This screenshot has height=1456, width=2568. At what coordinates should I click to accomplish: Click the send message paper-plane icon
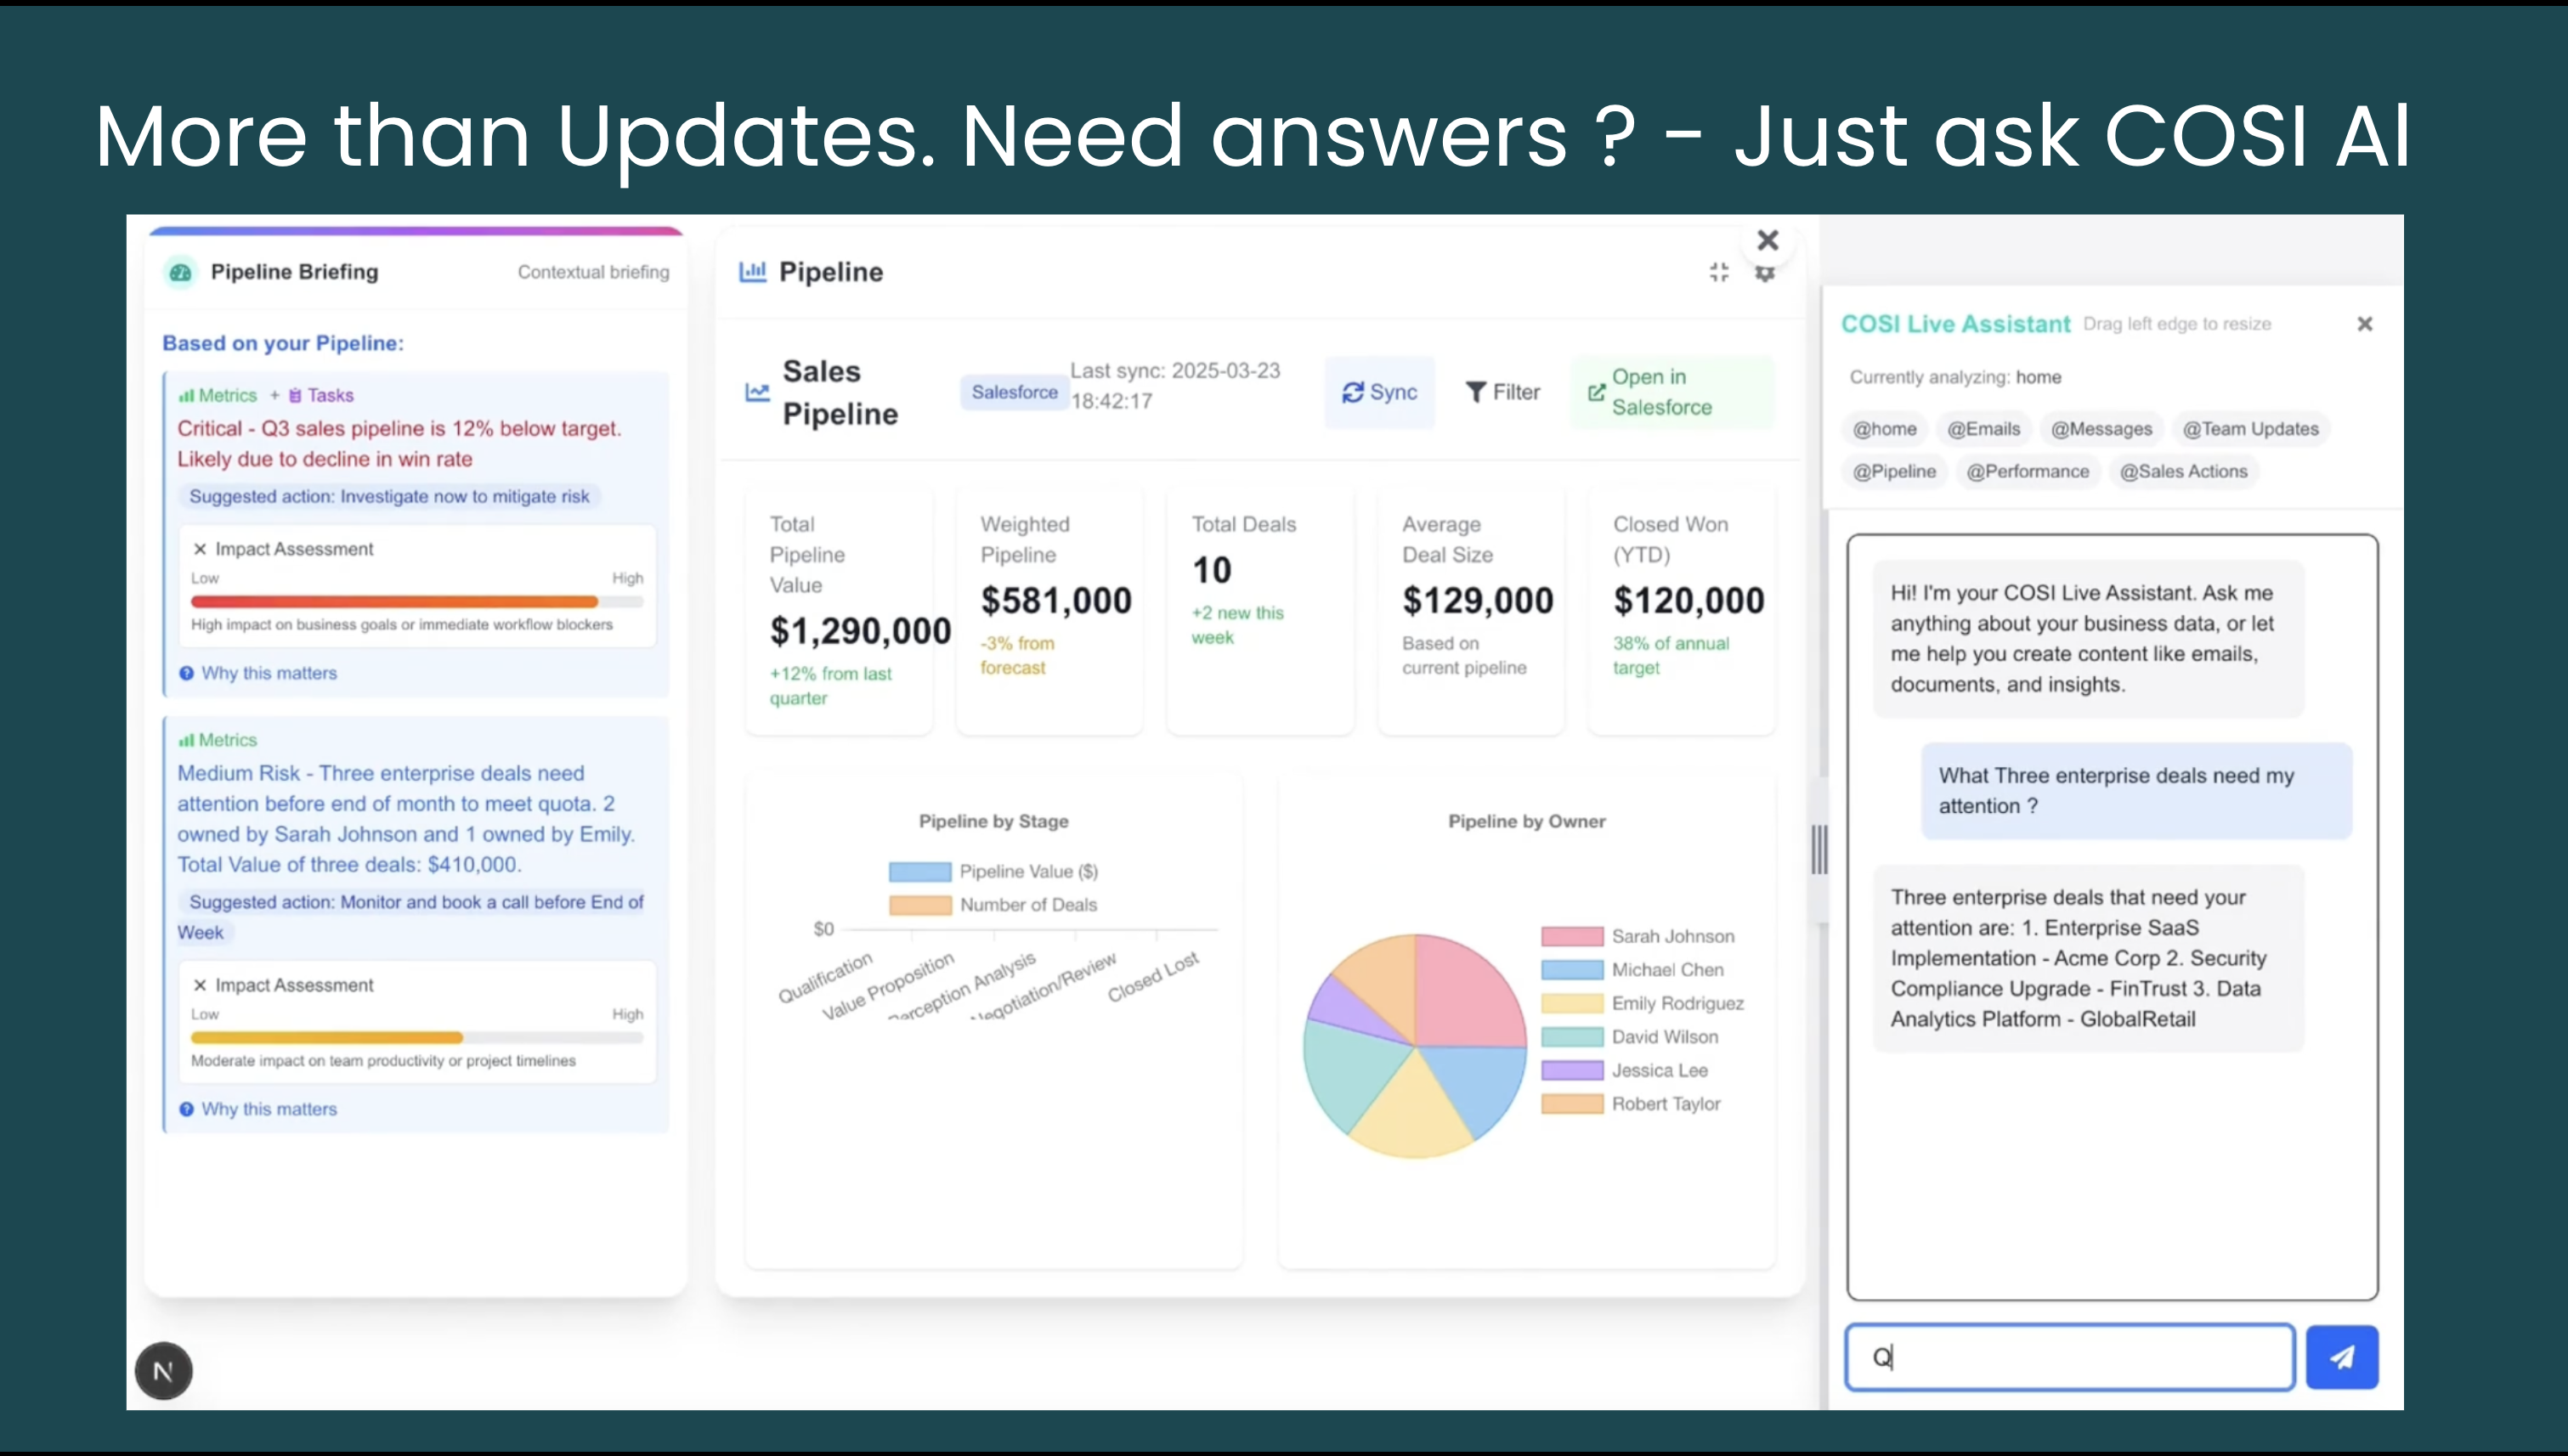(2341, 1357)
